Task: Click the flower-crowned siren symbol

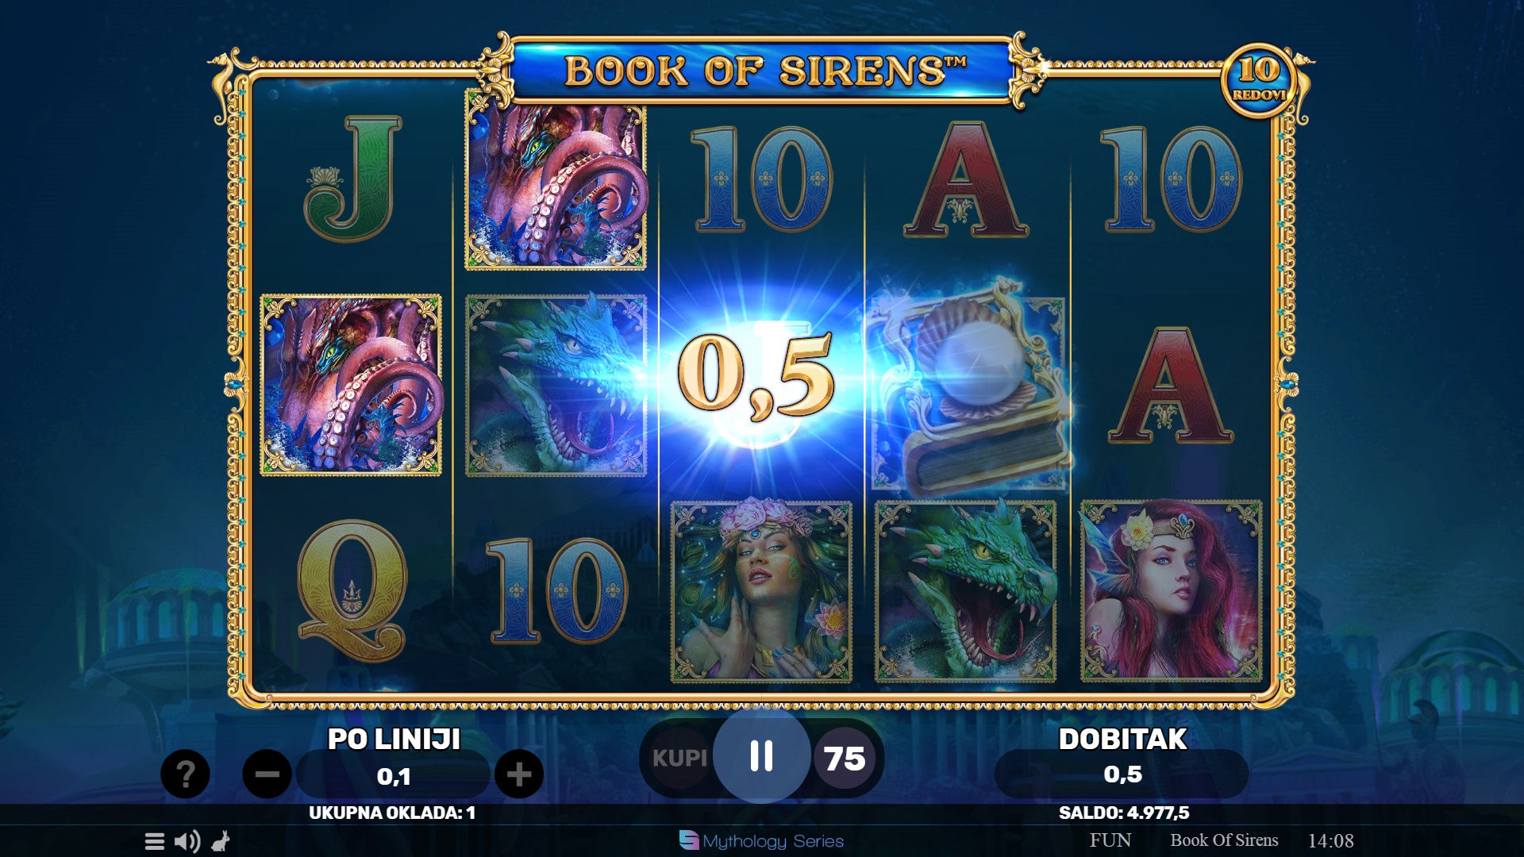Action: (761, 591)
